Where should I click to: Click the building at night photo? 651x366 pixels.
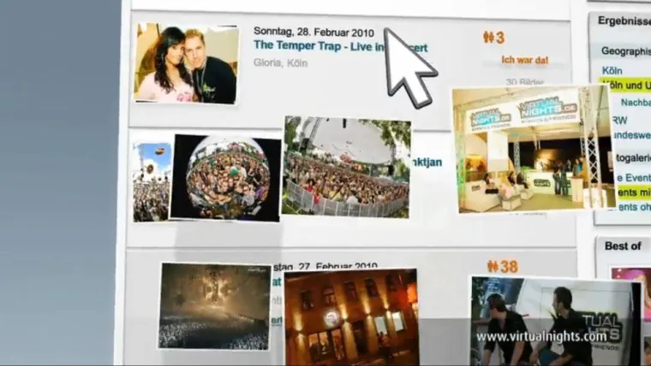coord(351,315)
